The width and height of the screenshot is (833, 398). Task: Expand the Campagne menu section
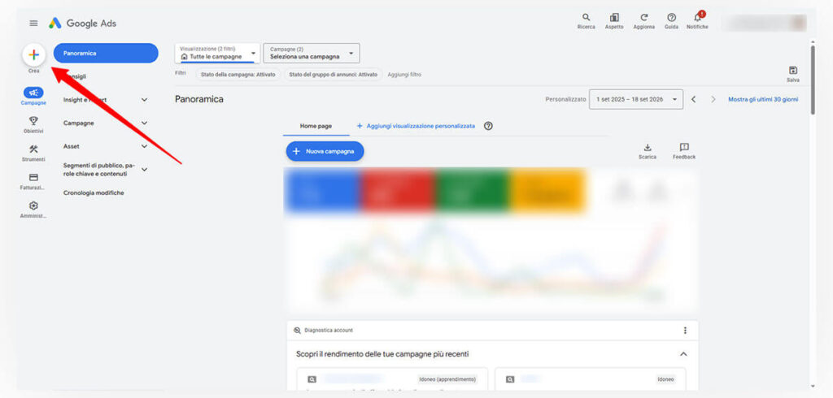144,123
